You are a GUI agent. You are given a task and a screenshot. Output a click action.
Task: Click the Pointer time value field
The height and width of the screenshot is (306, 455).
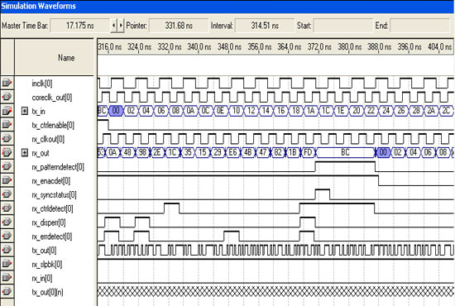[x=179, y=26]
